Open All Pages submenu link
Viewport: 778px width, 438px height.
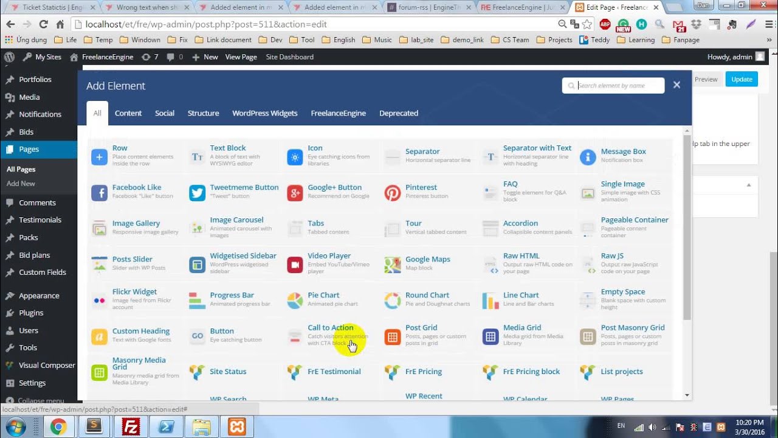tap(21, 169)
